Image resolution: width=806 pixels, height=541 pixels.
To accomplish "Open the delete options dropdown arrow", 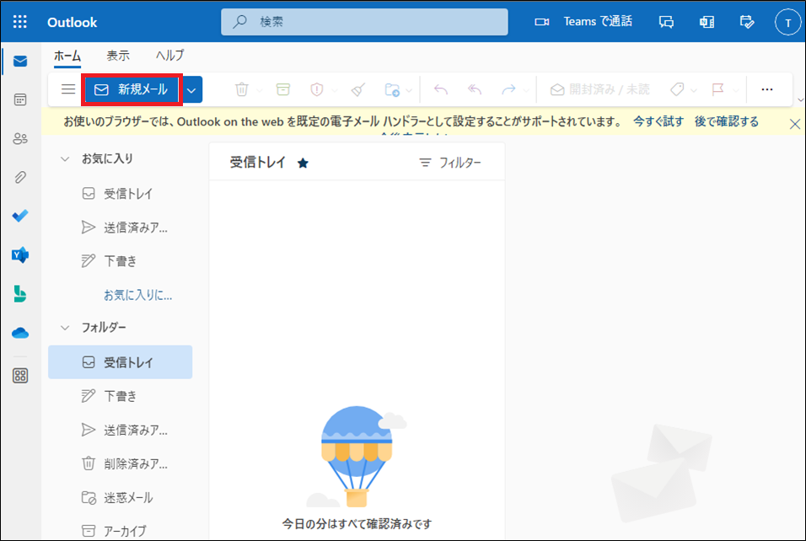I will click(259, 90).
